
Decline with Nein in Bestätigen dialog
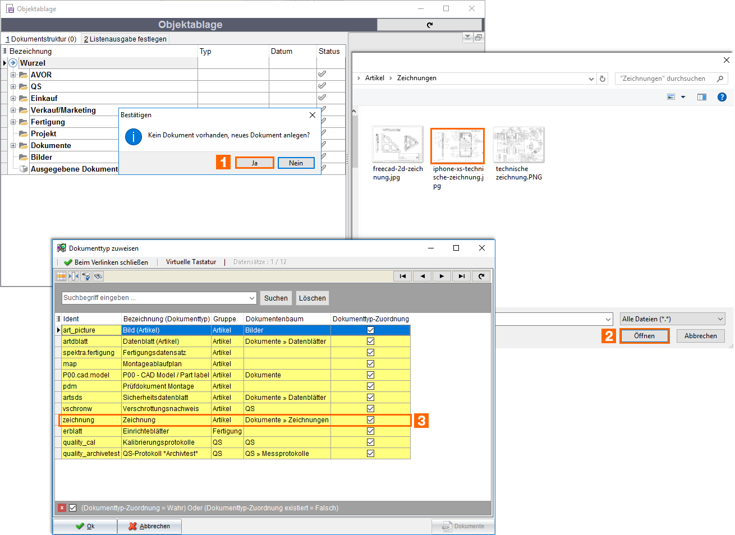click(296, 163)
